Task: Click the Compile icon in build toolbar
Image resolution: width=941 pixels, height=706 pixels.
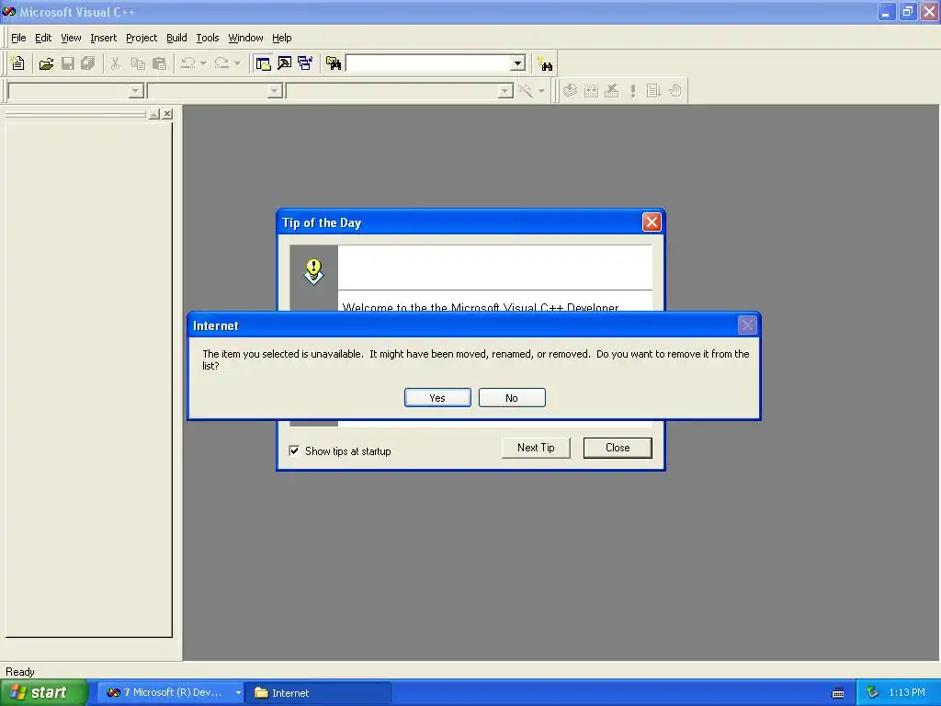Action: pyautogui.click(x=570, y=91)
